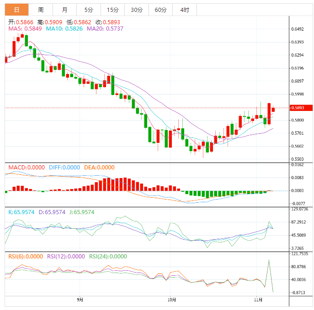Screen dimensions: 314x310
Task: Open the 5分 timeframe tab
Action: coord(89,10)
